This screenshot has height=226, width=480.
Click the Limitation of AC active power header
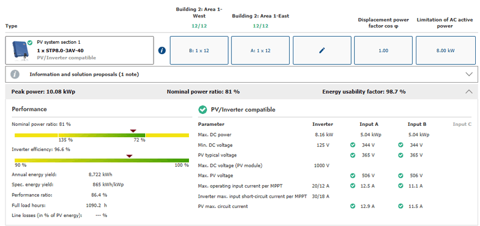pyautogui.click(x=445, y=23)
